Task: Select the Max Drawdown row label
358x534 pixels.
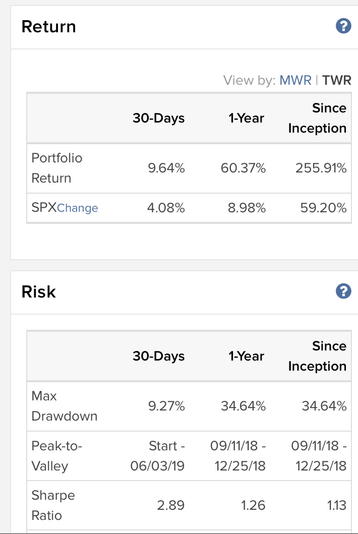Action: [65, 406]
